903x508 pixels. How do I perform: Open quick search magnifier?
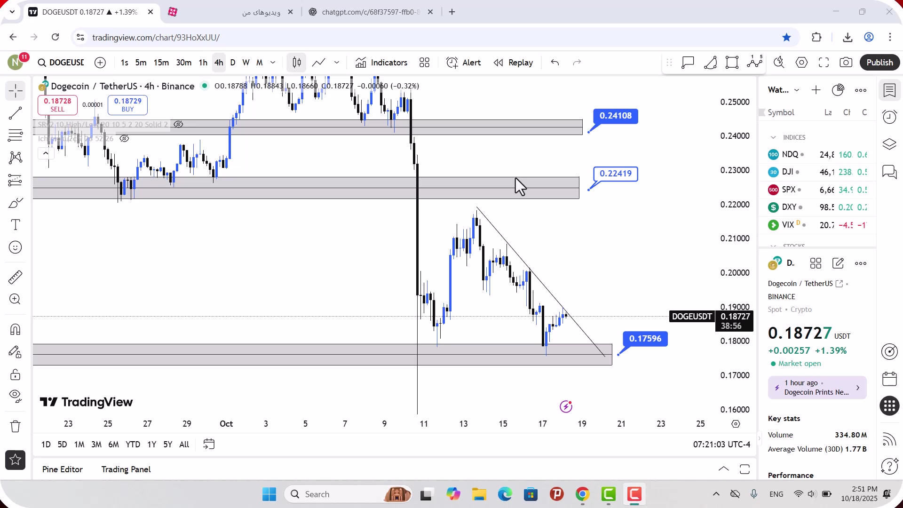pos(779,63)
